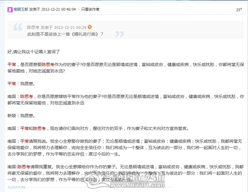Click the orange arrow icon in the quote header
The width and height of the screenshot is (248, 192).
click(90, 27)
